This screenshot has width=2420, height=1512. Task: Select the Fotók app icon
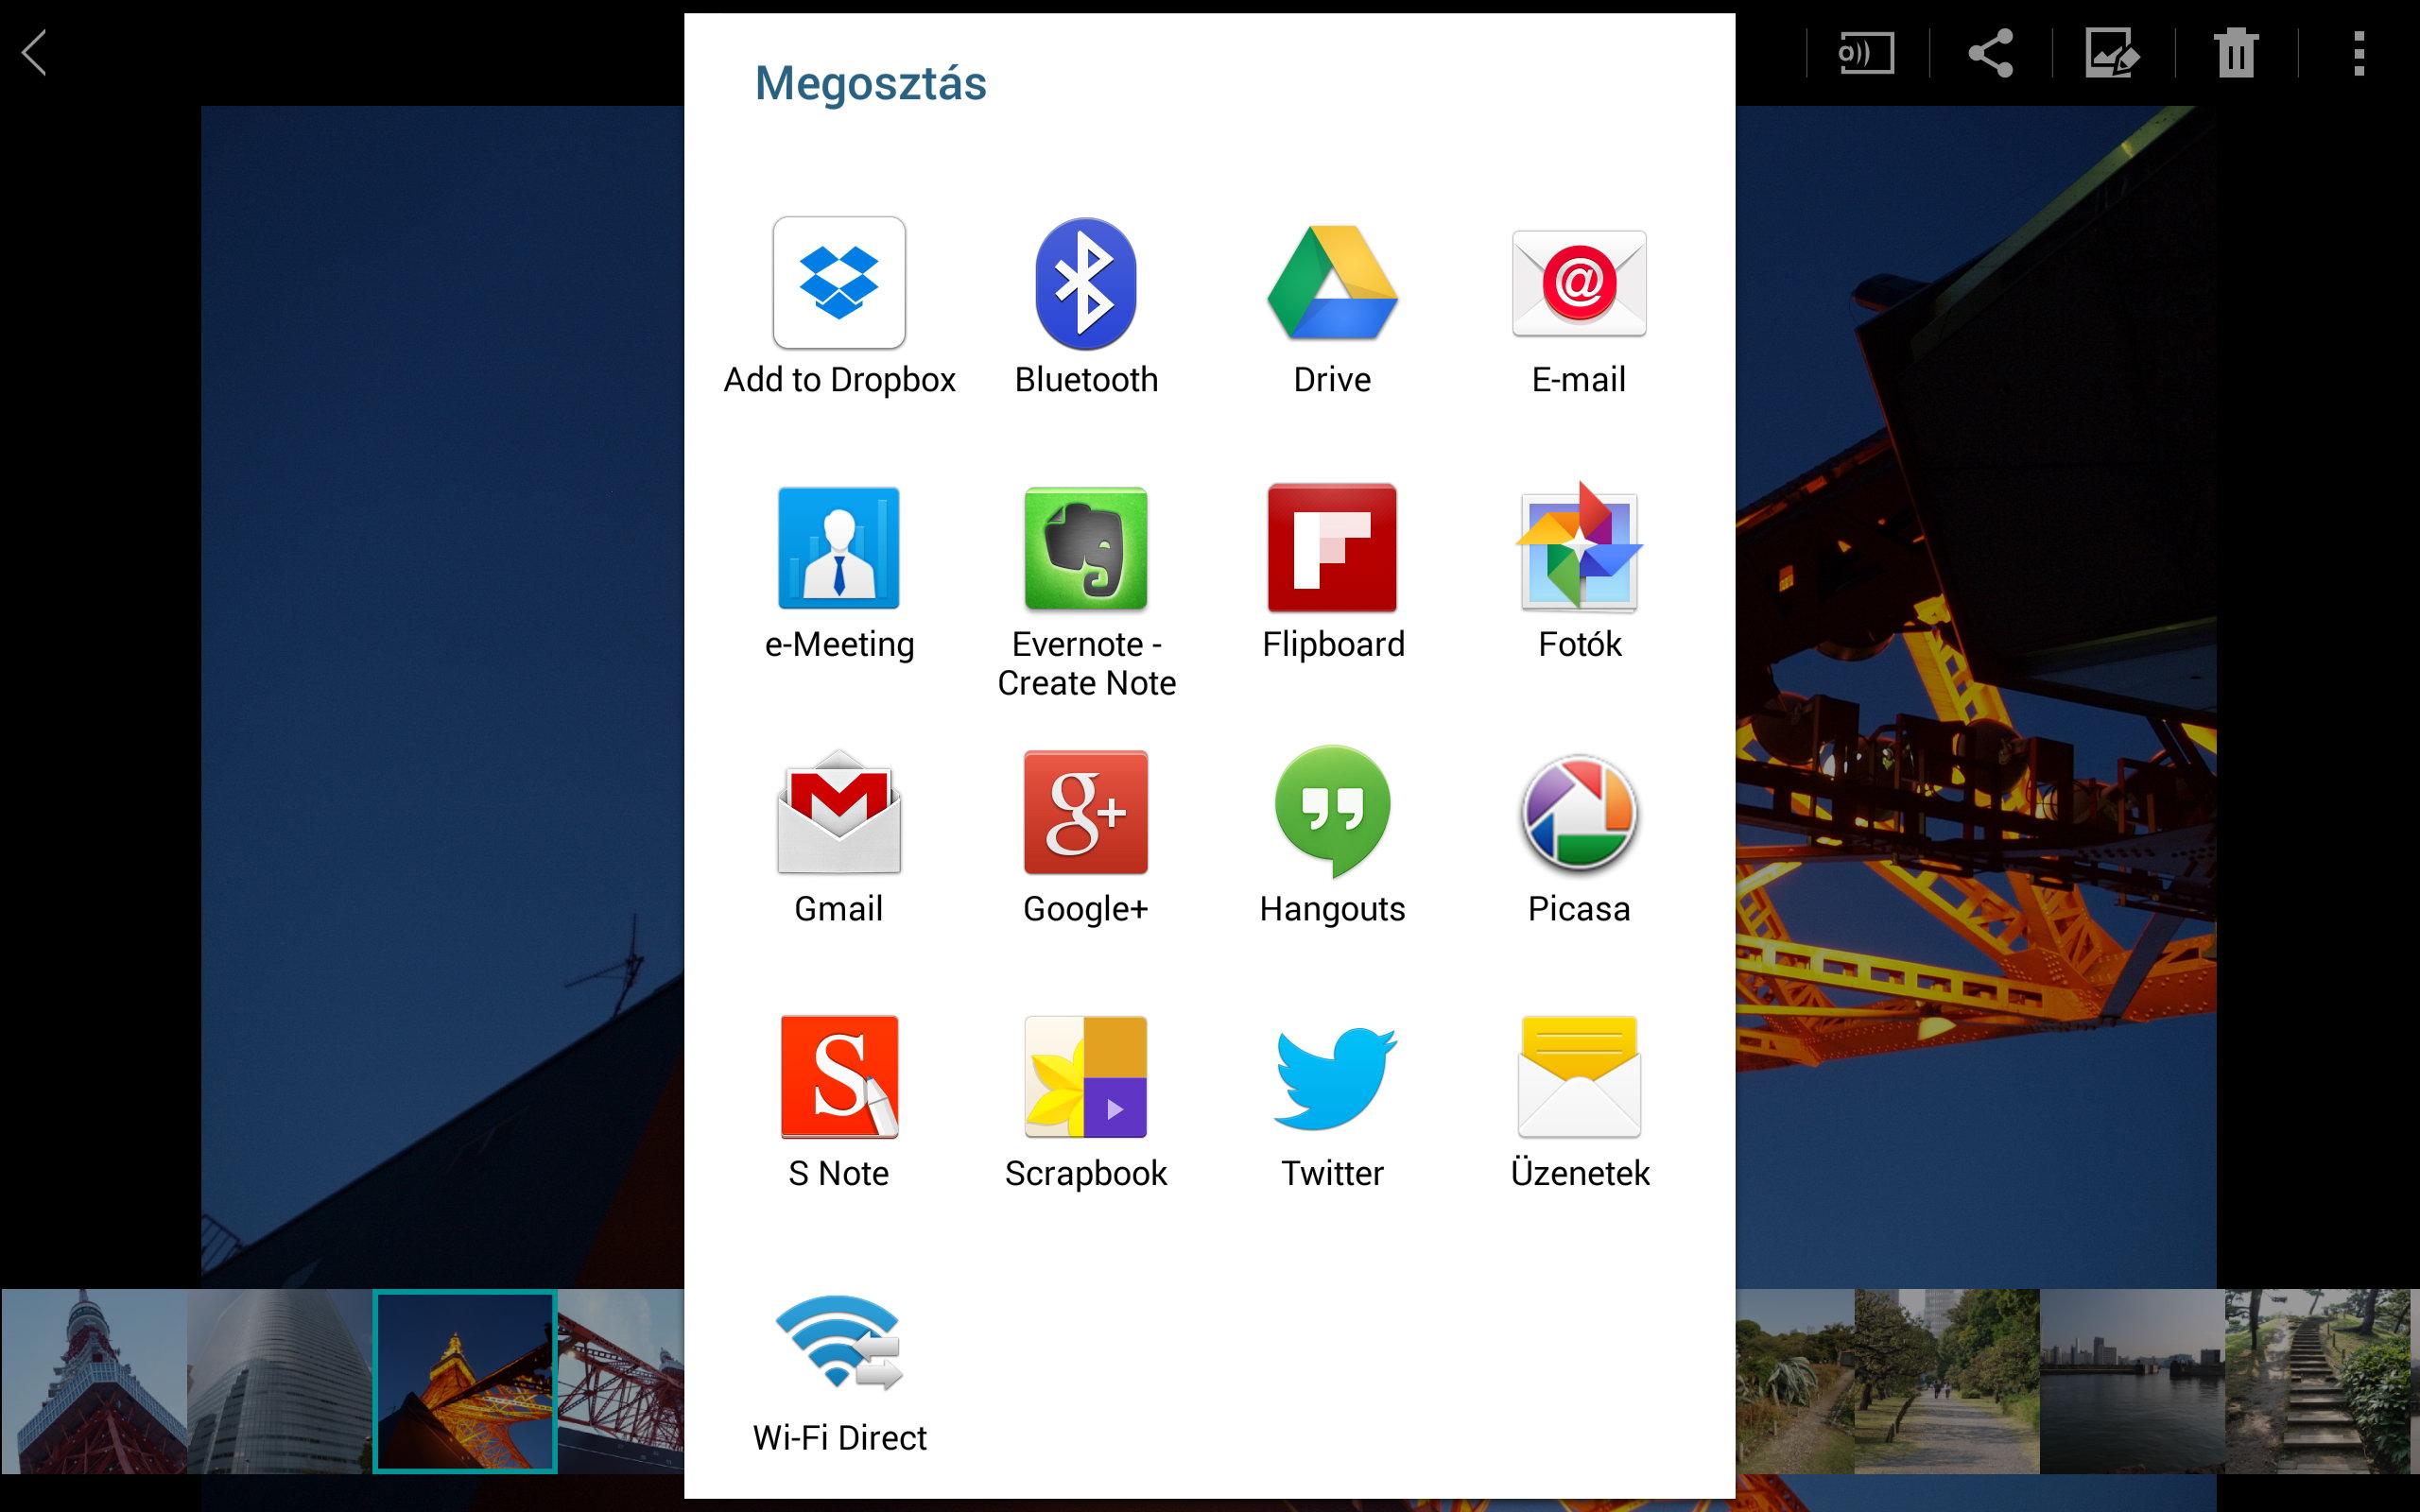(x=1579, y=546)
